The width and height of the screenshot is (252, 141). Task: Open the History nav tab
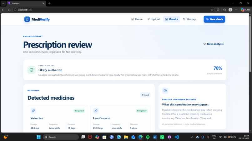pyautogui.click(x=189, y=19)
